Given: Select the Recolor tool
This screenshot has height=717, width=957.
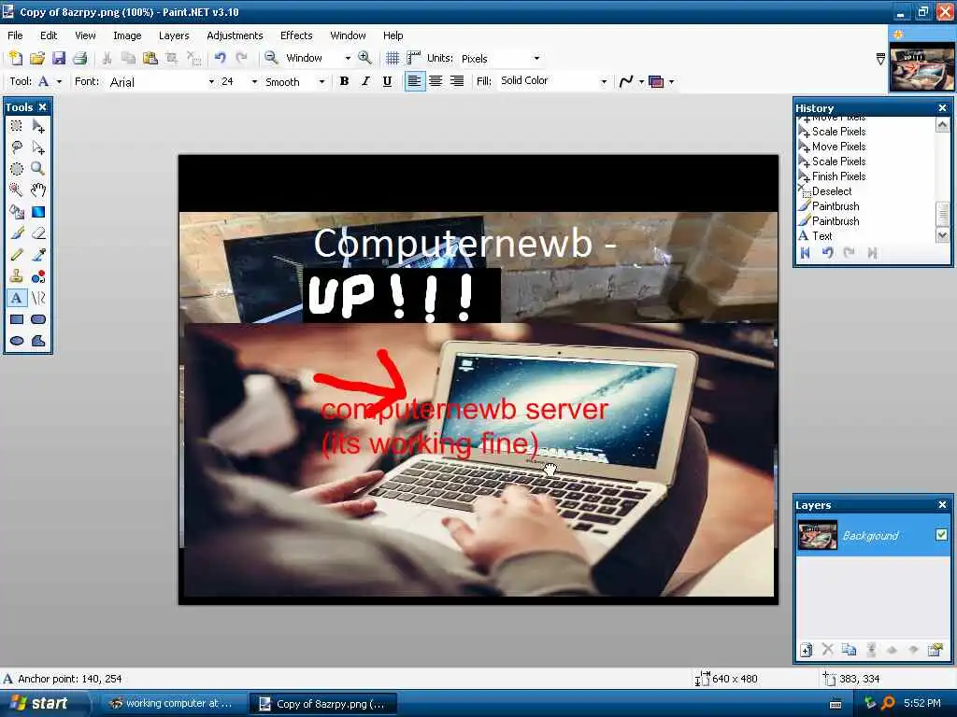Looking at the screenshot, I should coord(37,276).
